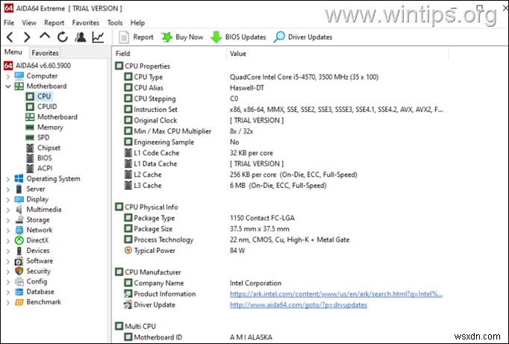Select Software in the tree
This screenshot has width=509, height=344.
[40, 261]
